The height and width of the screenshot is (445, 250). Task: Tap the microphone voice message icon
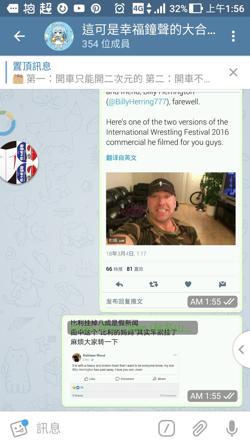coord(232,428)
